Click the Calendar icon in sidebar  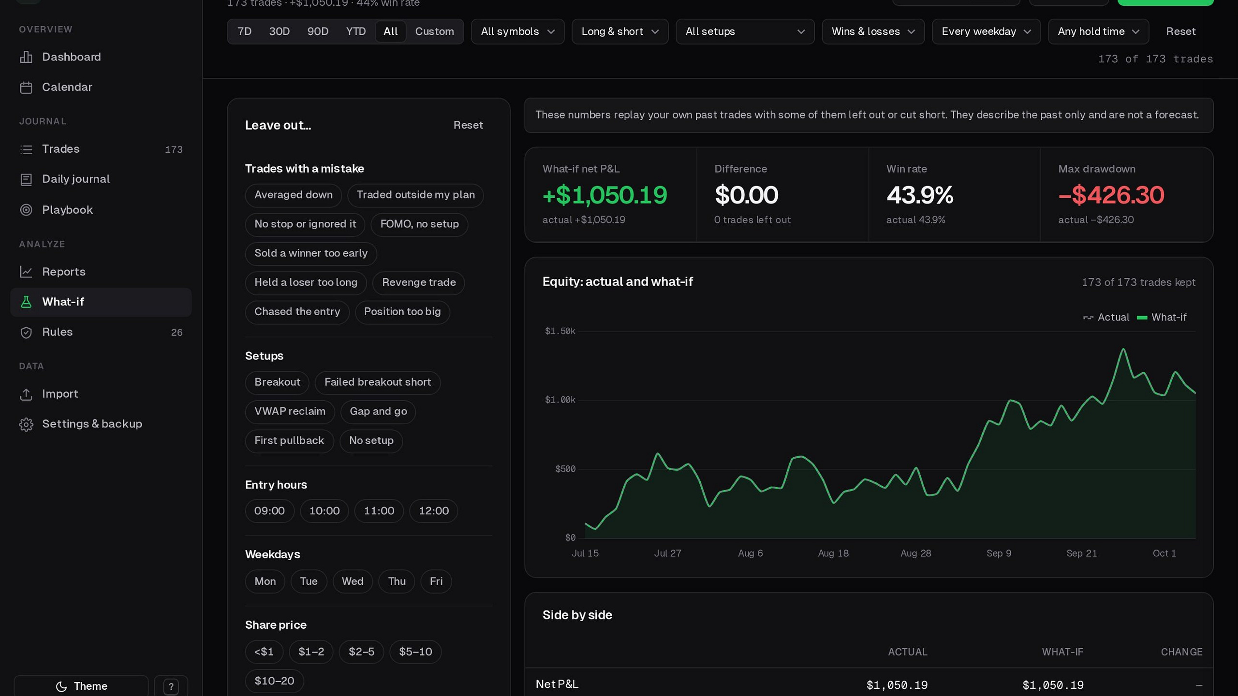pos(26,87)
